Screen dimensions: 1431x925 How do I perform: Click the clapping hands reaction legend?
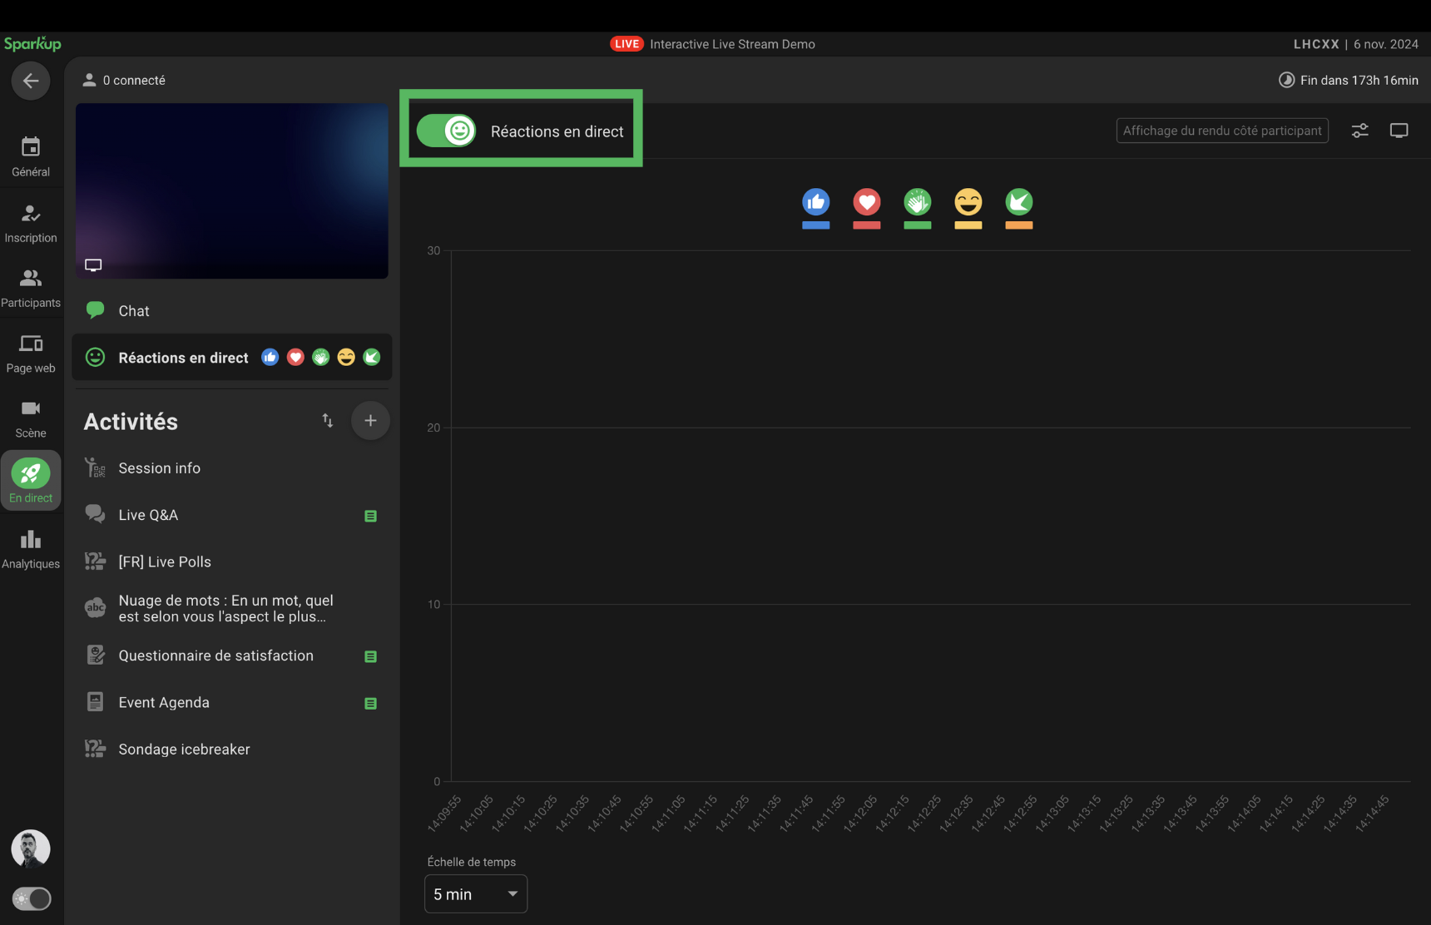(x=917, y=202)
